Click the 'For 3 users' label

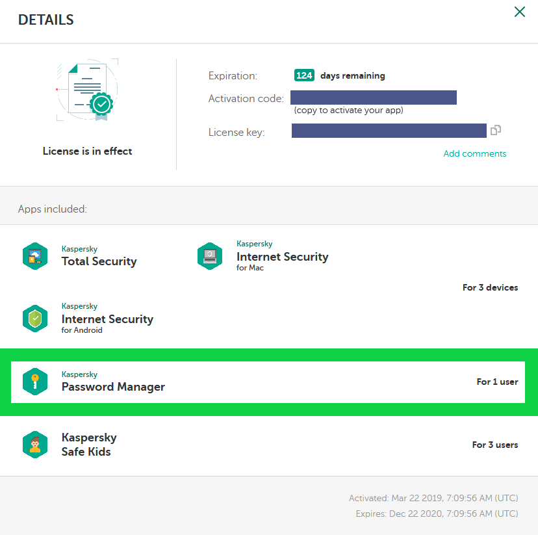pos(494,445)
